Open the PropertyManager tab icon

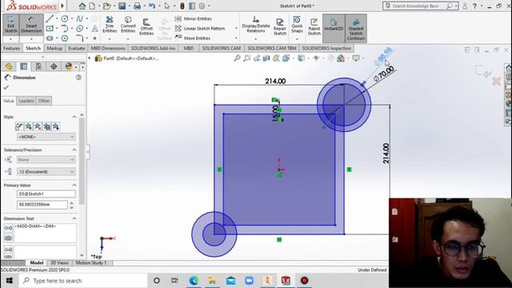pyautogui.click(x=23, y=66)
